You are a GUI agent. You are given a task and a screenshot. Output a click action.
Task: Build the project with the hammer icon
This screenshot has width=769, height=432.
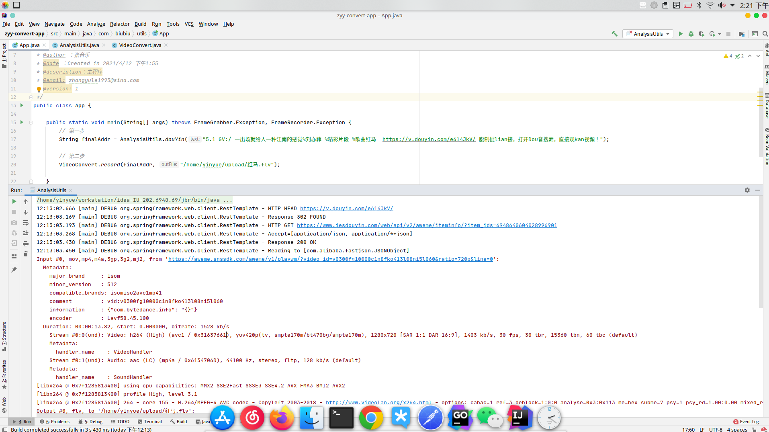coord(614,34)
